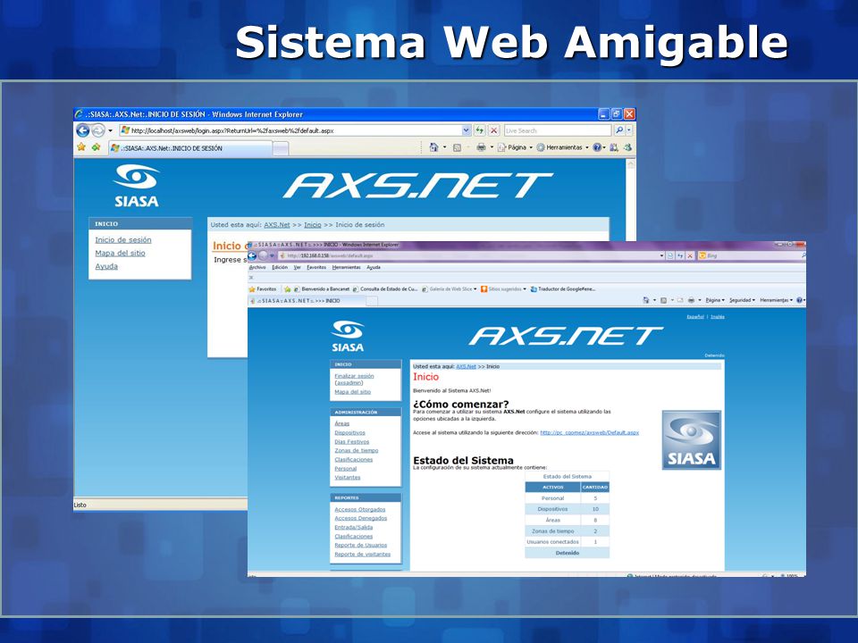Click red Stop icon in front window
Screen dimensions: 858x643
(x=689, y=255)
